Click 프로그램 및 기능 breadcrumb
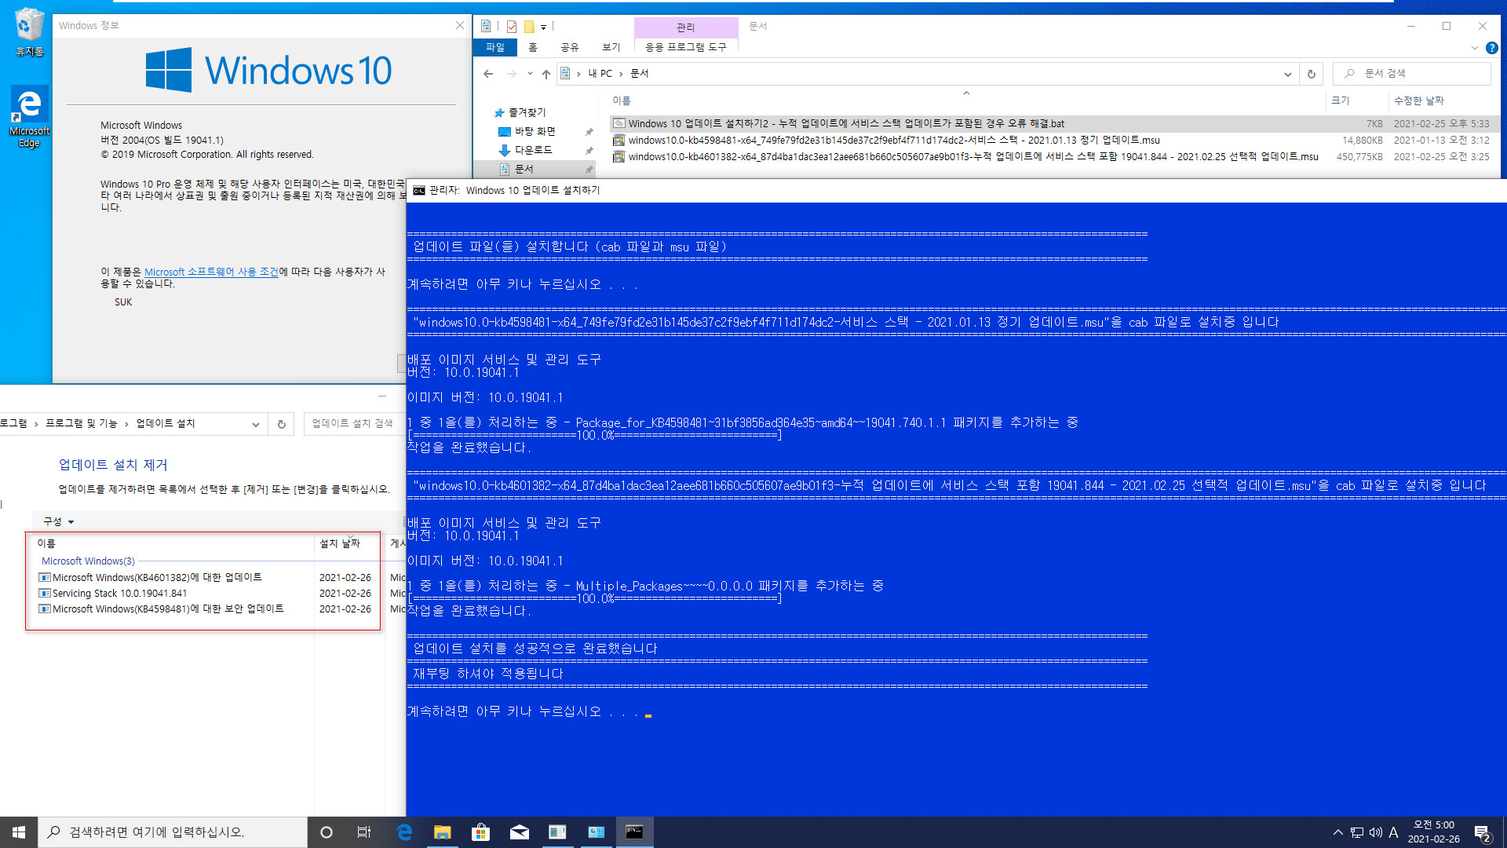This screenshot has width=1507, height=848. coord(82,424)
